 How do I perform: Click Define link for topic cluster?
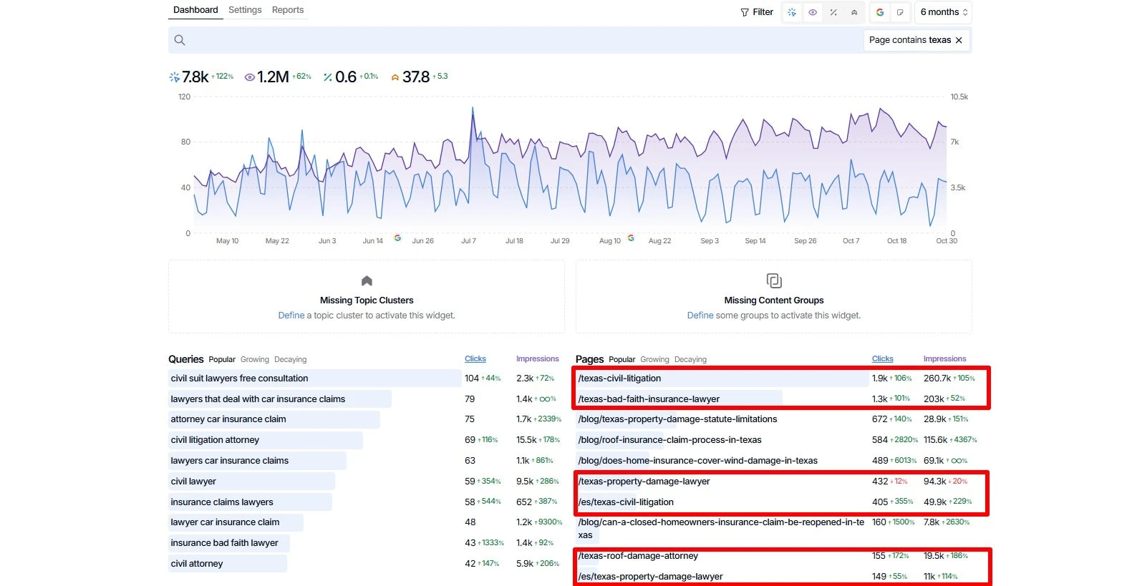tap(291, 316)
